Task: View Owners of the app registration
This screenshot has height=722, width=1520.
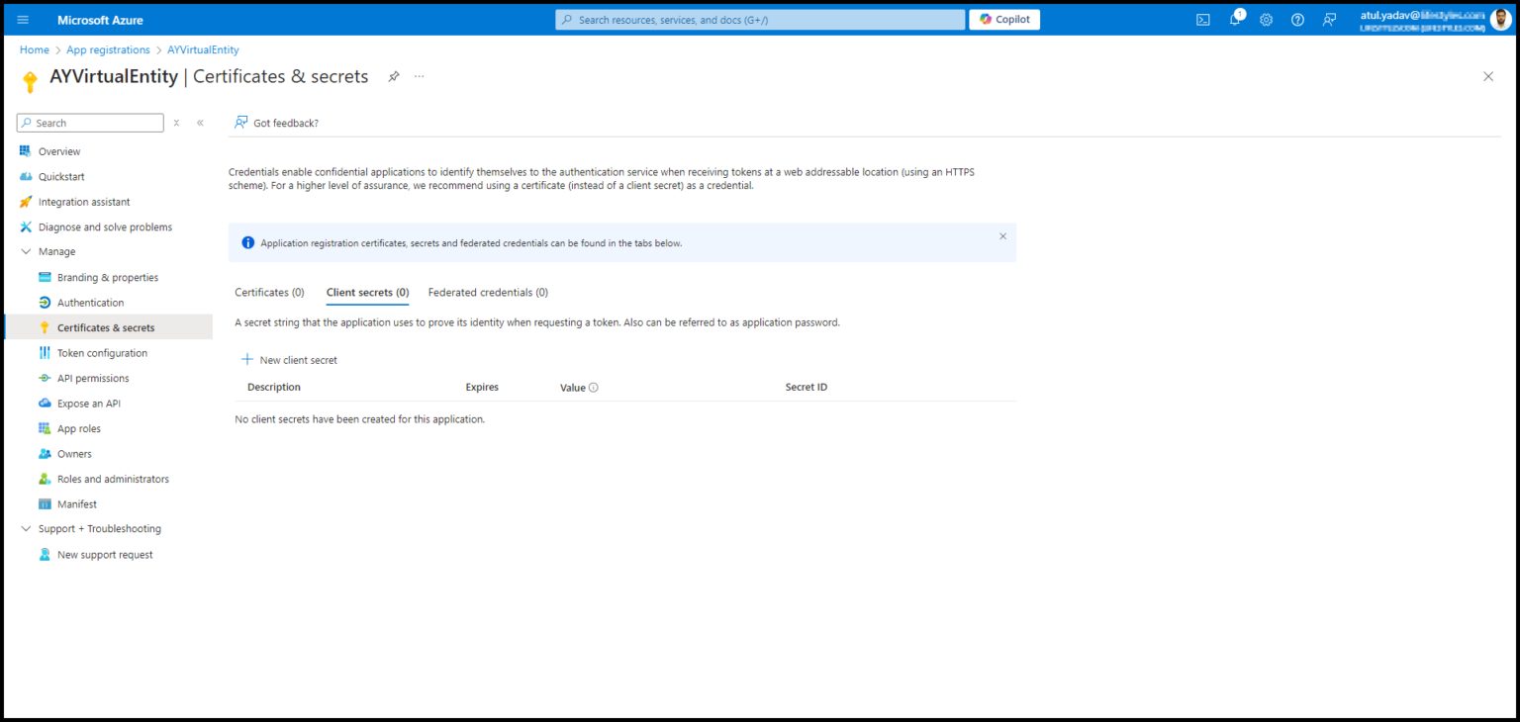Action: [74, 453]
